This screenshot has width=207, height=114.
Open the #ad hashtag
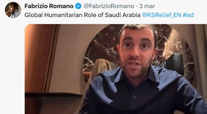188,15
